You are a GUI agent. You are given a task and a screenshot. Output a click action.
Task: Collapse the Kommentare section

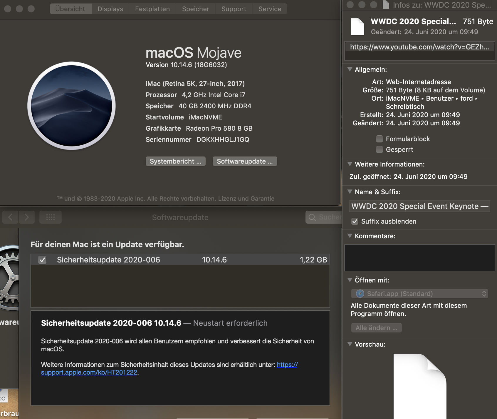(350, 236)
